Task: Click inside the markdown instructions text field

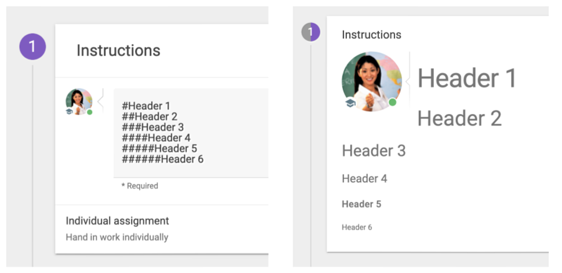Action: (x=191, y=133)
